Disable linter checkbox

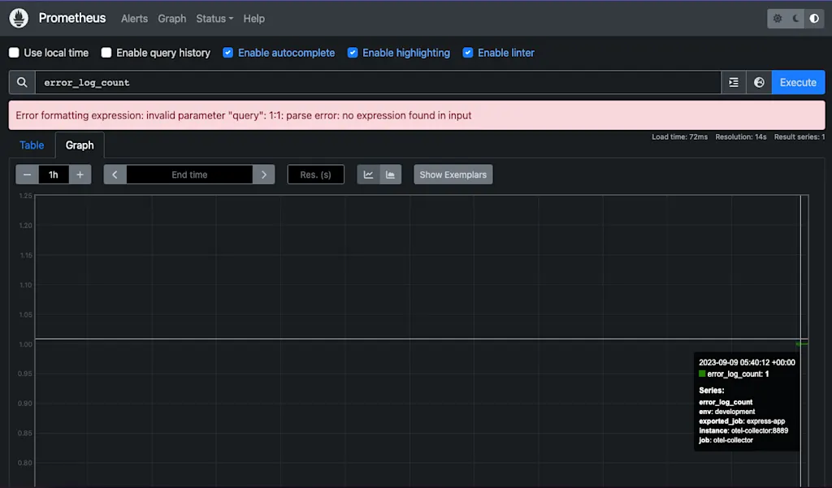(x=468, y=53)
